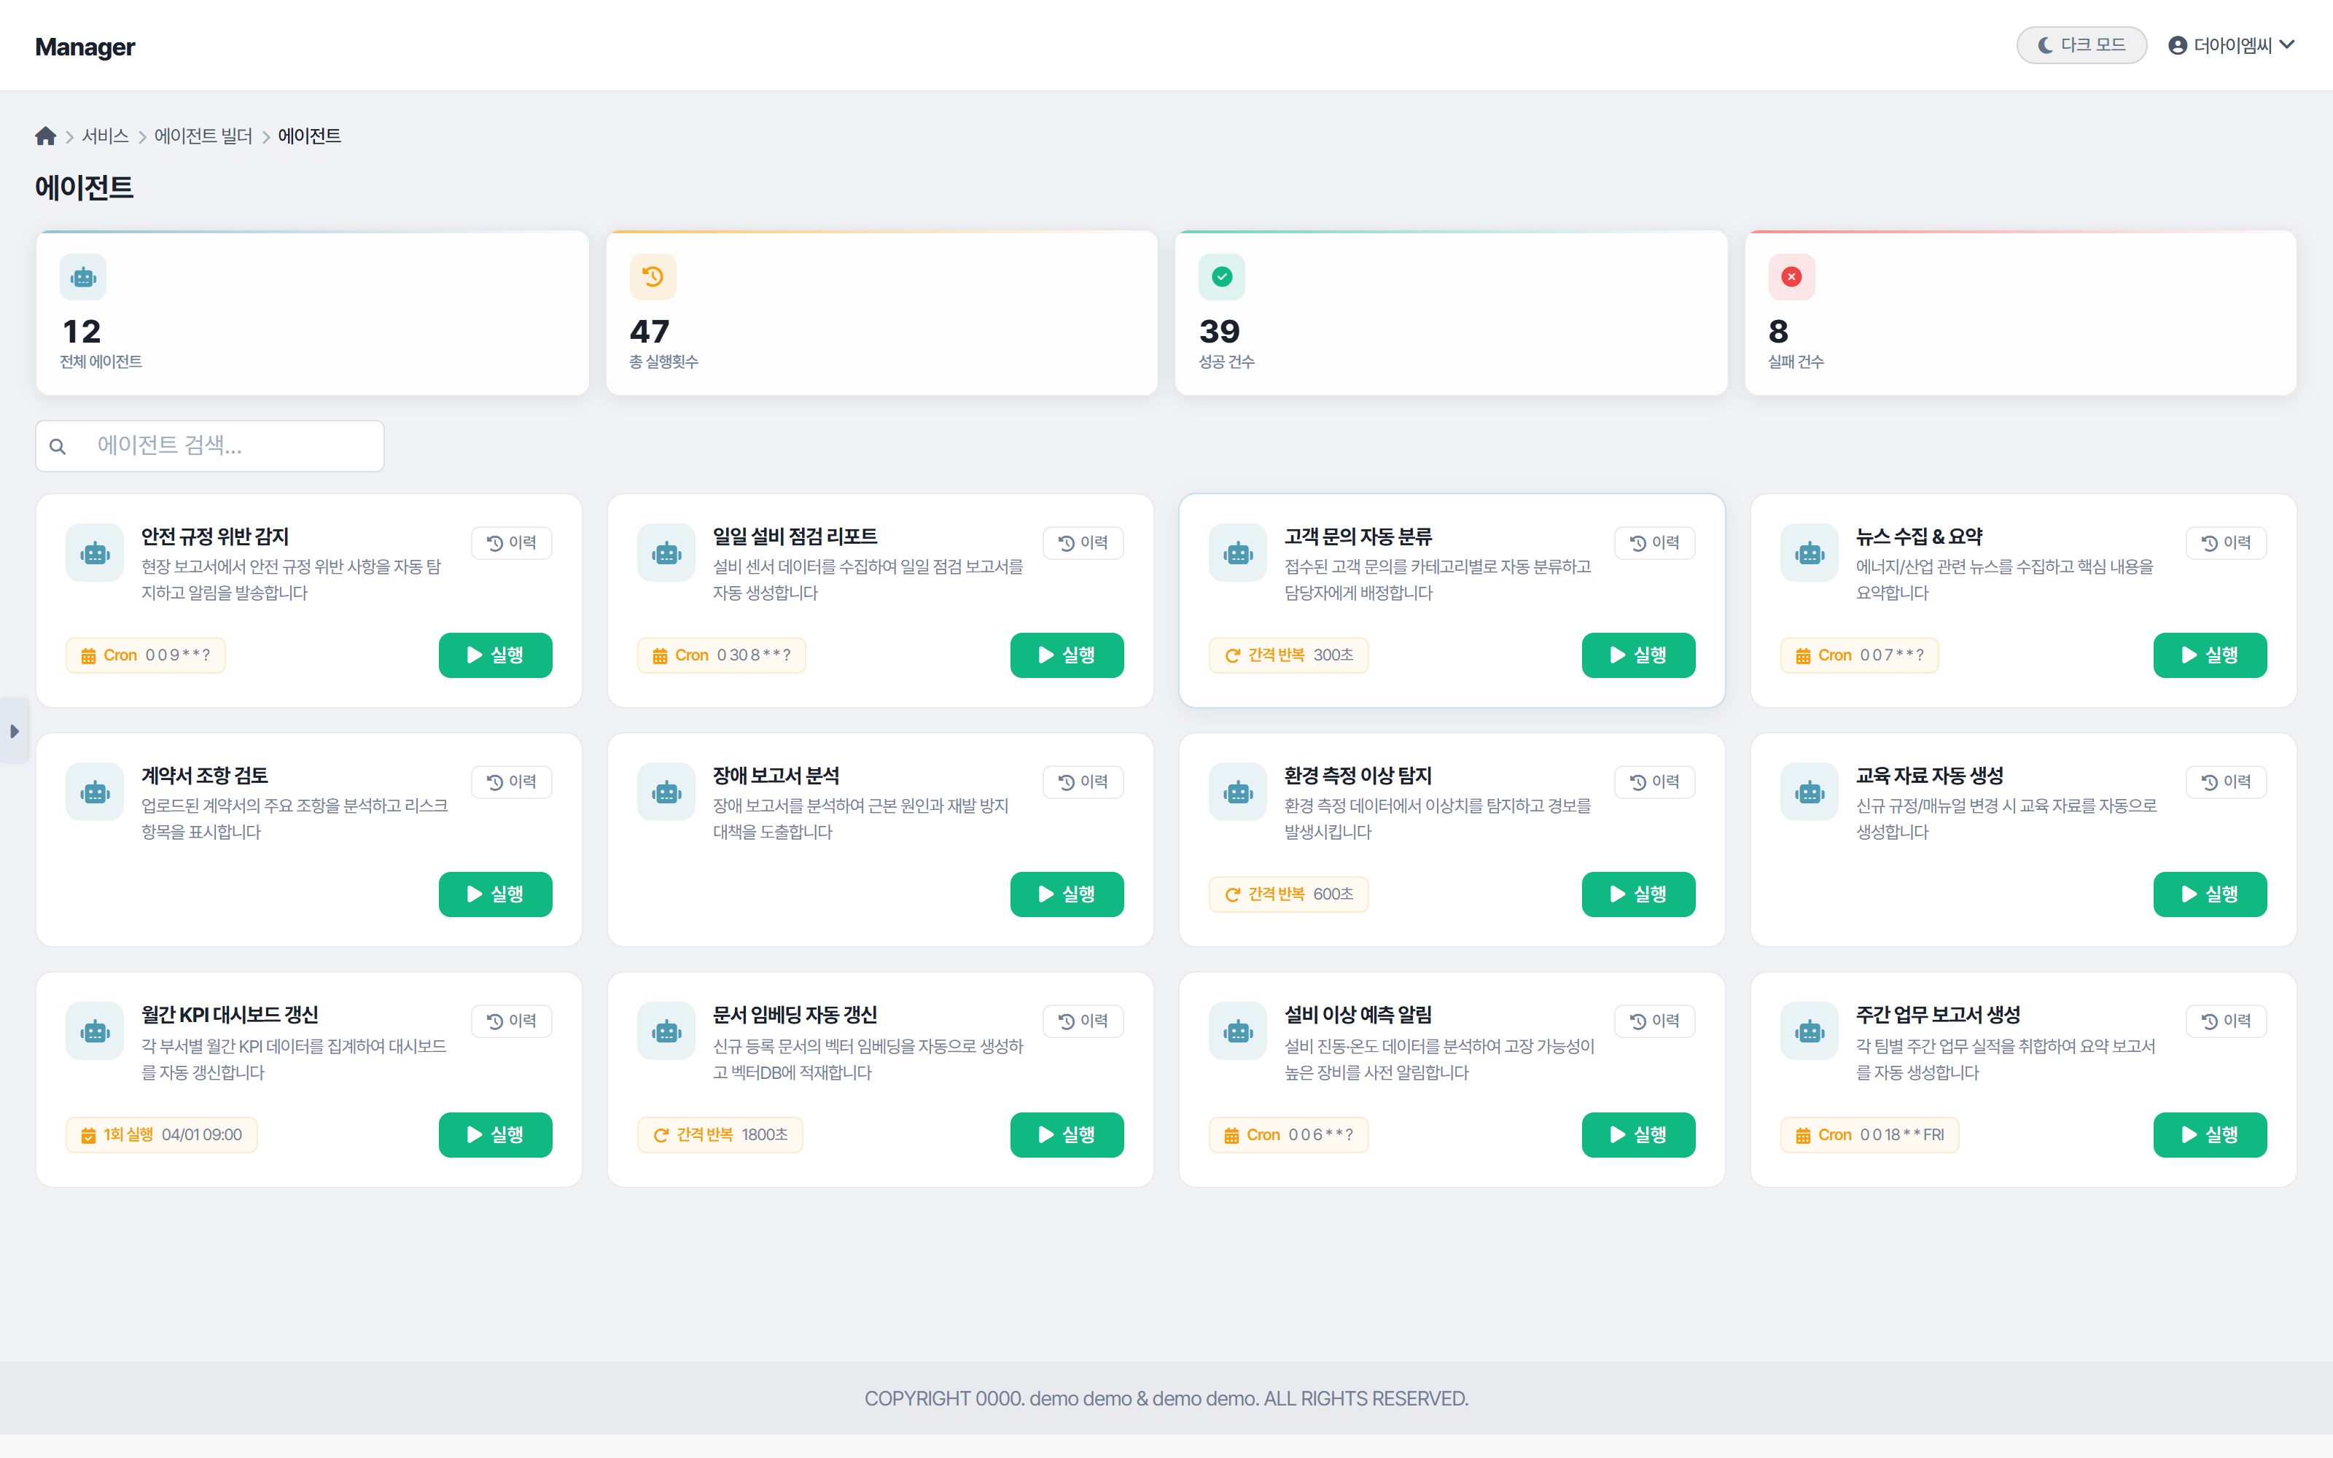Open the 에이전트 빌더 breadcrumb link
Screen dimensions: 2333x1458
click(203, 136)
